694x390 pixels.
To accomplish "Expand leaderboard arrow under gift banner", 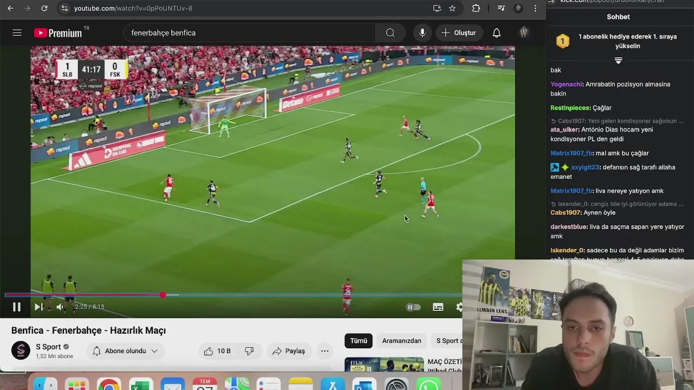I will [618, 60].
